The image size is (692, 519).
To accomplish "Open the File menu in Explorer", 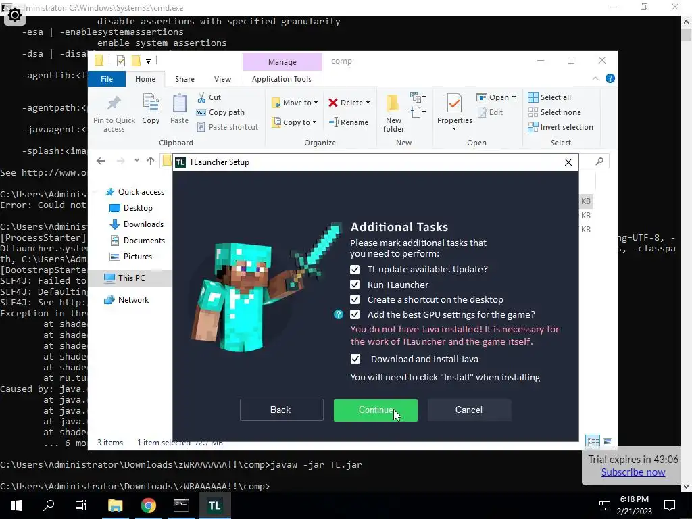I will pyautogui.click(x=107, y=79).
